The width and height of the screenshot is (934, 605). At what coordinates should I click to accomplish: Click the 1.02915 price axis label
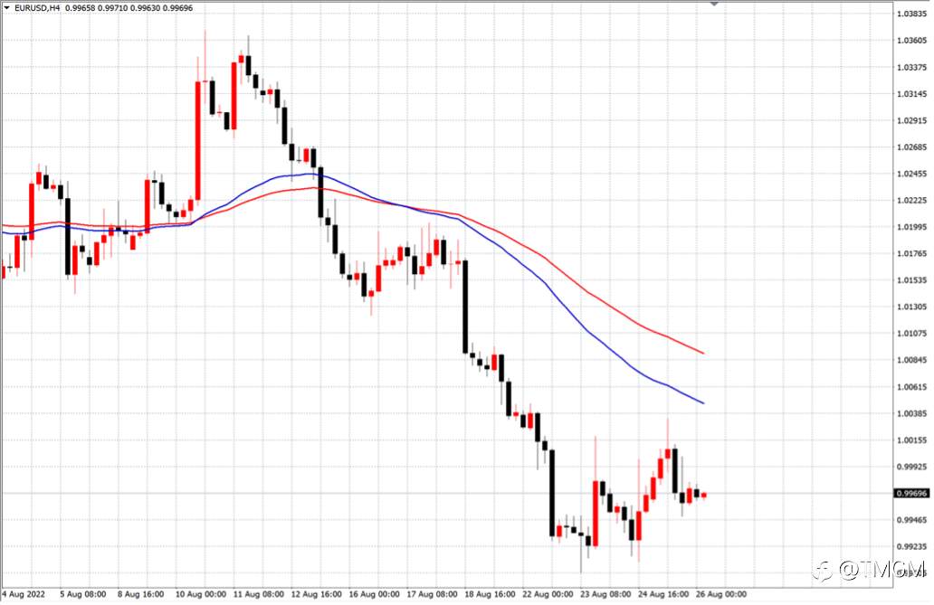click(912, 121)
